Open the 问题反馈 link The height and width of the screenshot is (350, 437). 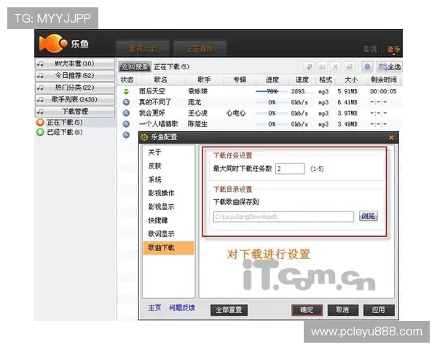[182, 308]
